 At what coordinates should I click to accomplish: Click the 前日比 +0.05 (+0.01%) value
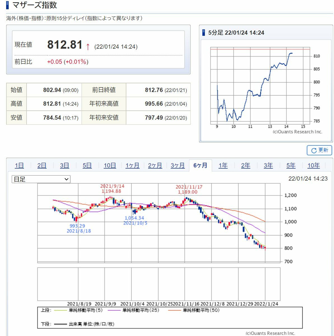click(68, 62)
